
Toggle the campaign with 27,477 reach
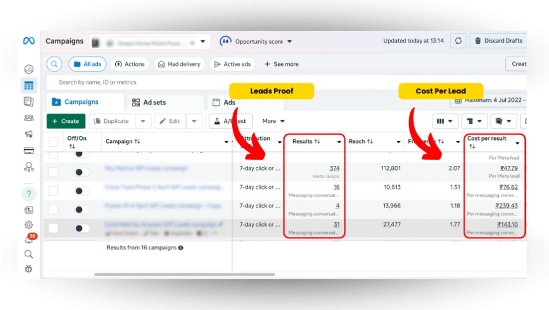[x=82, y=228]
